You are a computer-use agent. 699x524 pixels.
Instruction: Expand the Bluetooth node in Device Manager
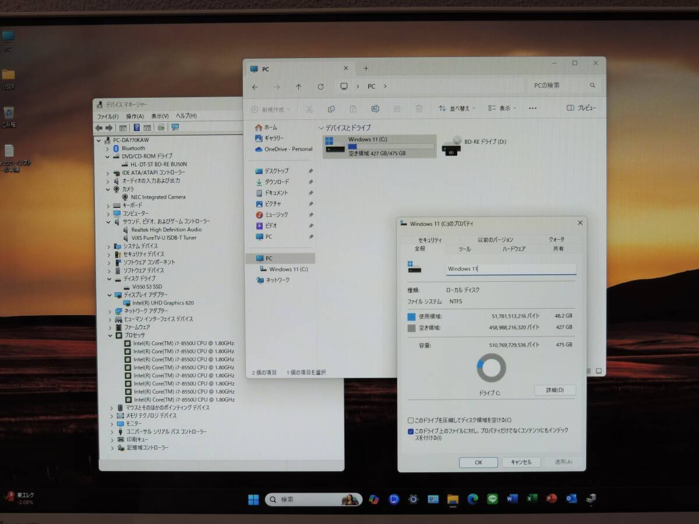pyautogui.click(x=108, y=148)
